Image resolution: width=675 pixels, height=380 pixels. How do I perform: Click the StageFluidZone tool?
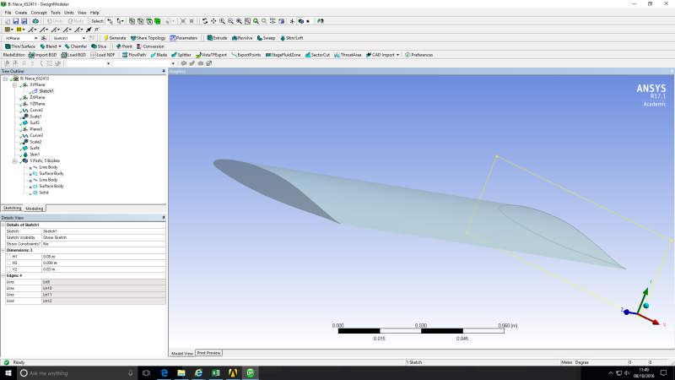[283, 55]
